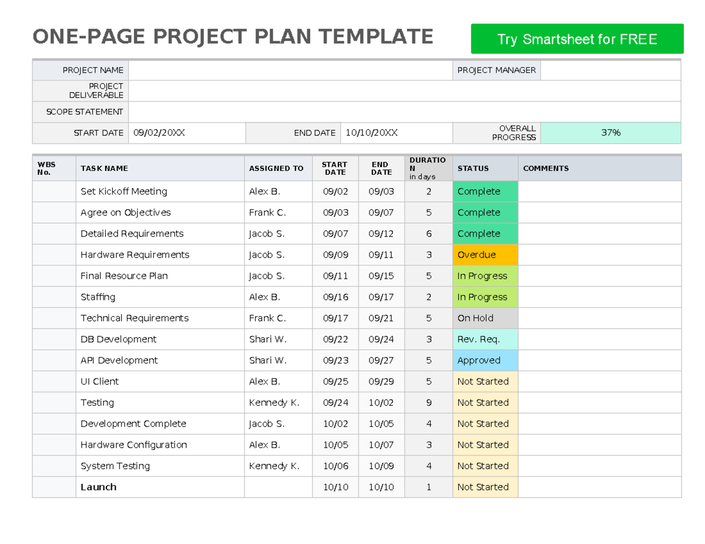This screenshot has height=544, width=705.
Task: Click the Rev. Req. status for DB Development
Action: 485,339
